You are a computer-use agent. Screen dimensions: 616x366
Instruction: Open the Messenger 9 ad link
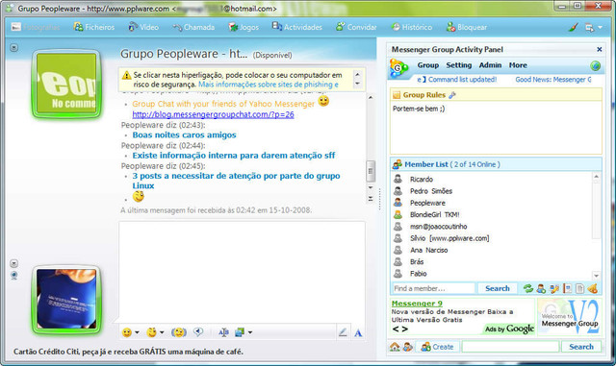[x=417, y=304]
